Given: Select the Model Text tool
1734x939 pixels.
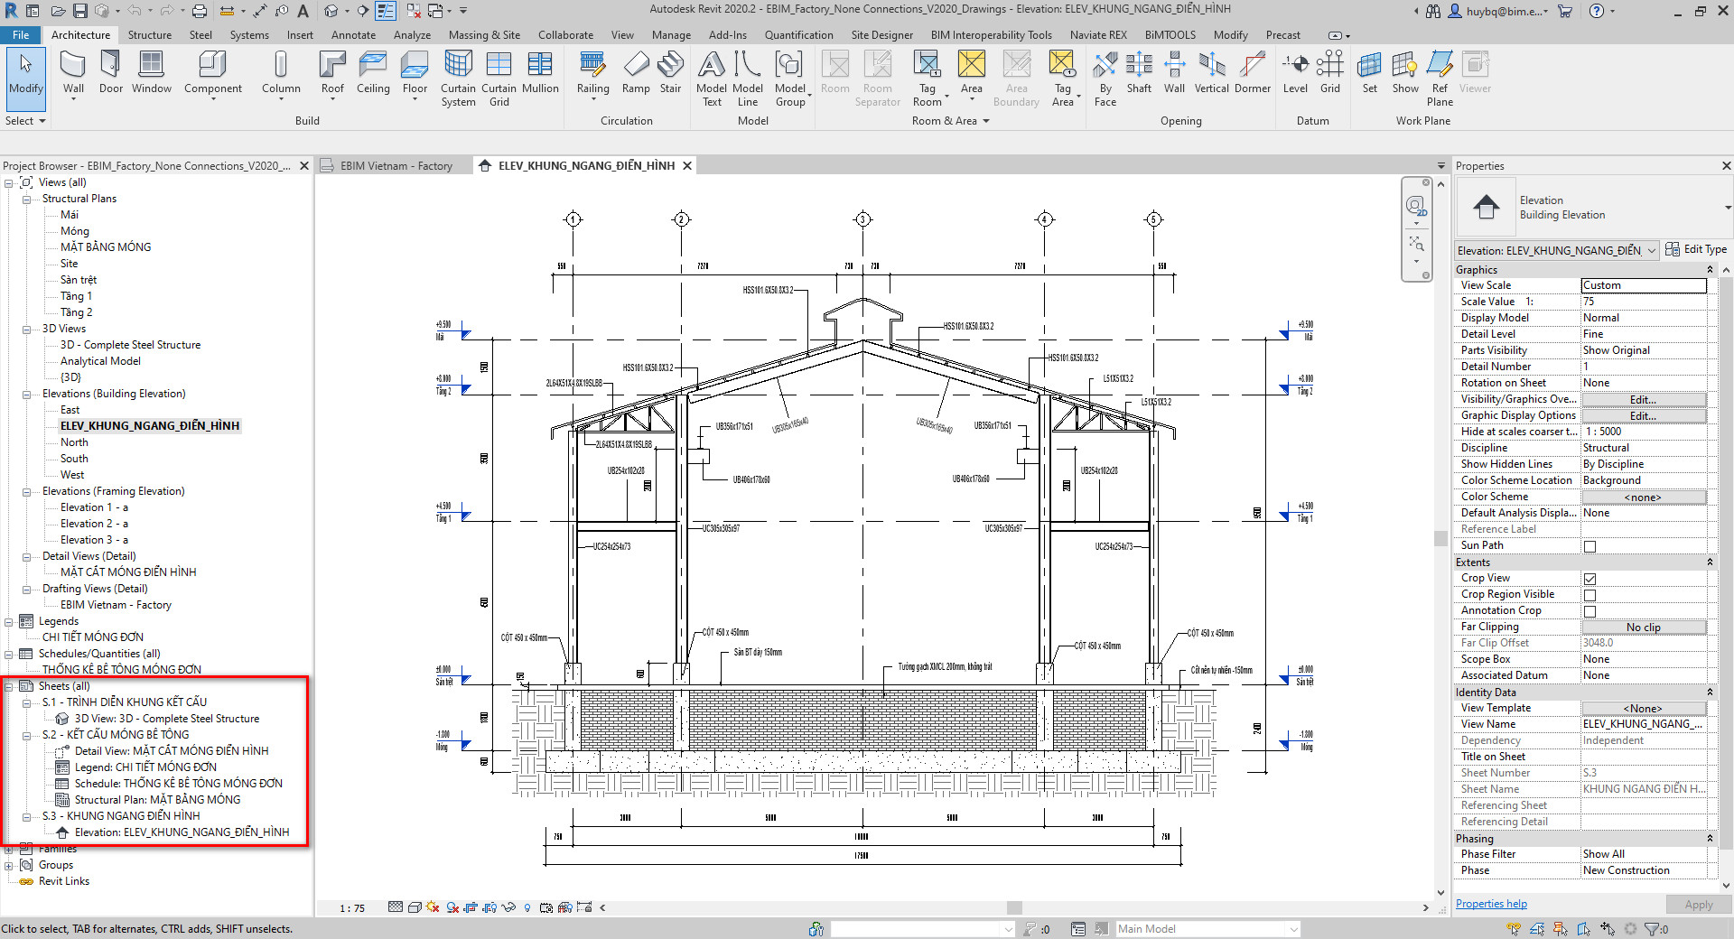Looking at the screenshot, I should click(711, 72).
